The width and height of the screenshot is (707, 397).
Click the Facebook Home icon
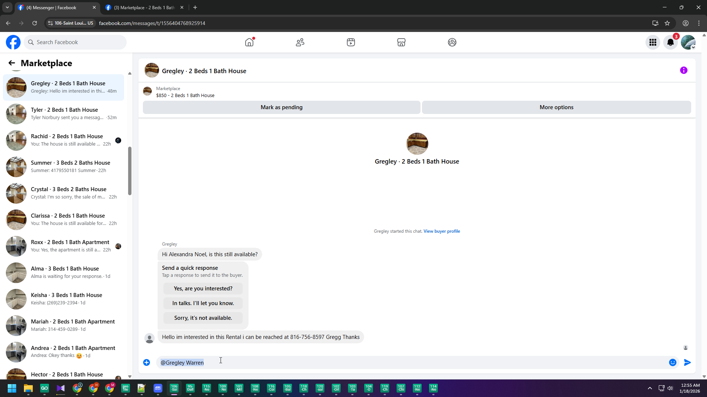(x=249, y=42)
